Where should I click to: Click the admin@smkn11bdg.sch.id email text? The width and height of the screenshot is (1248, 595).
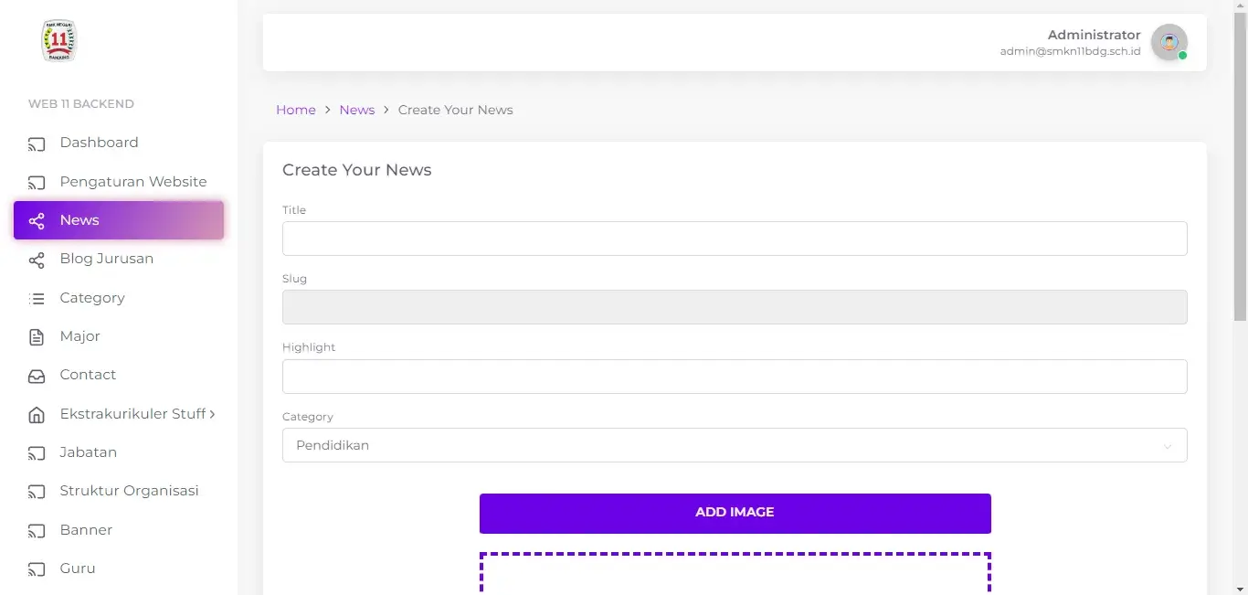[x=1070, y=52]
